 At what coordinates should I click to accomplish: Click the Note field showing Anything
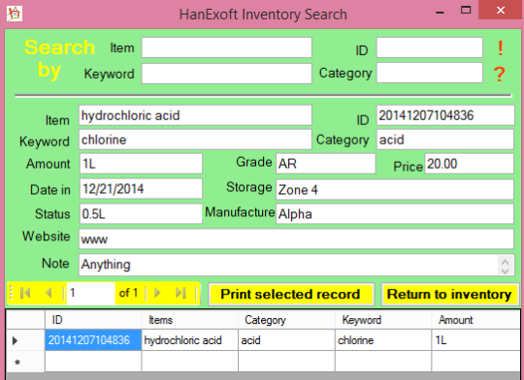296,265
